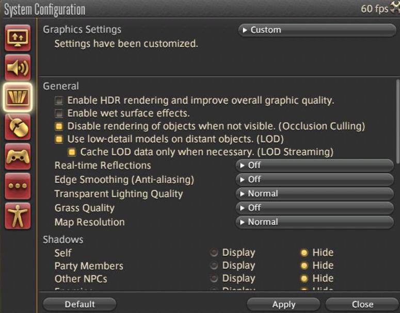The image size is (400, 313).
Task: Disable the Occlusion Culling checkbox
Action: coord(59,126)
